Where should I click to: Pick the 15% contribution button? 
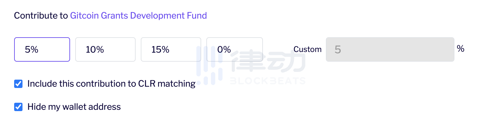tap(171, 49)
